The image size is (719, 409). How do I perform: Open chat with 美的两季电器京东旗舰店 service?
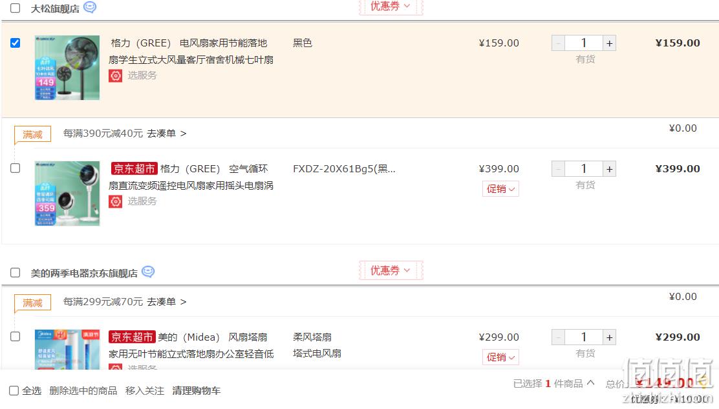(x=148, y=272)
